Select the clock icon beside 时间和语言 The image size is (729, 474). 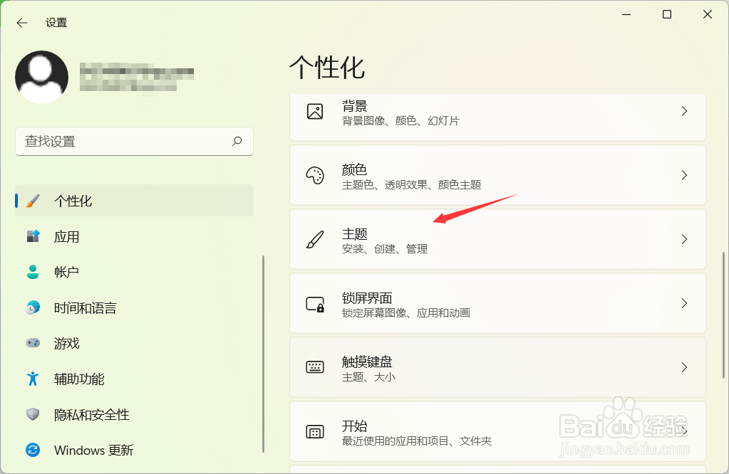pos(33,307)
